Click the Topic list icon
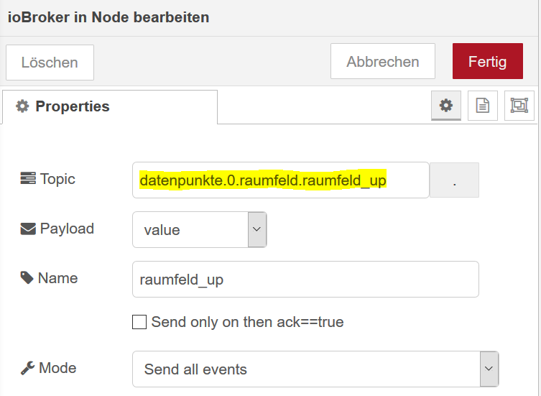541x396 pixels. [x=28, y=178]
